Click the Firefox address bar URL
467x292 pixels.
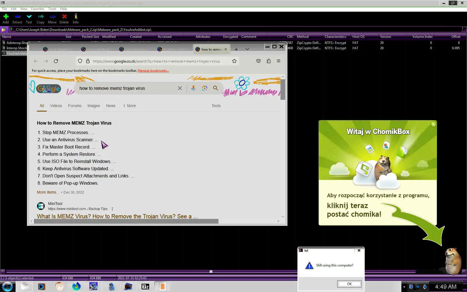pos(156,61)
